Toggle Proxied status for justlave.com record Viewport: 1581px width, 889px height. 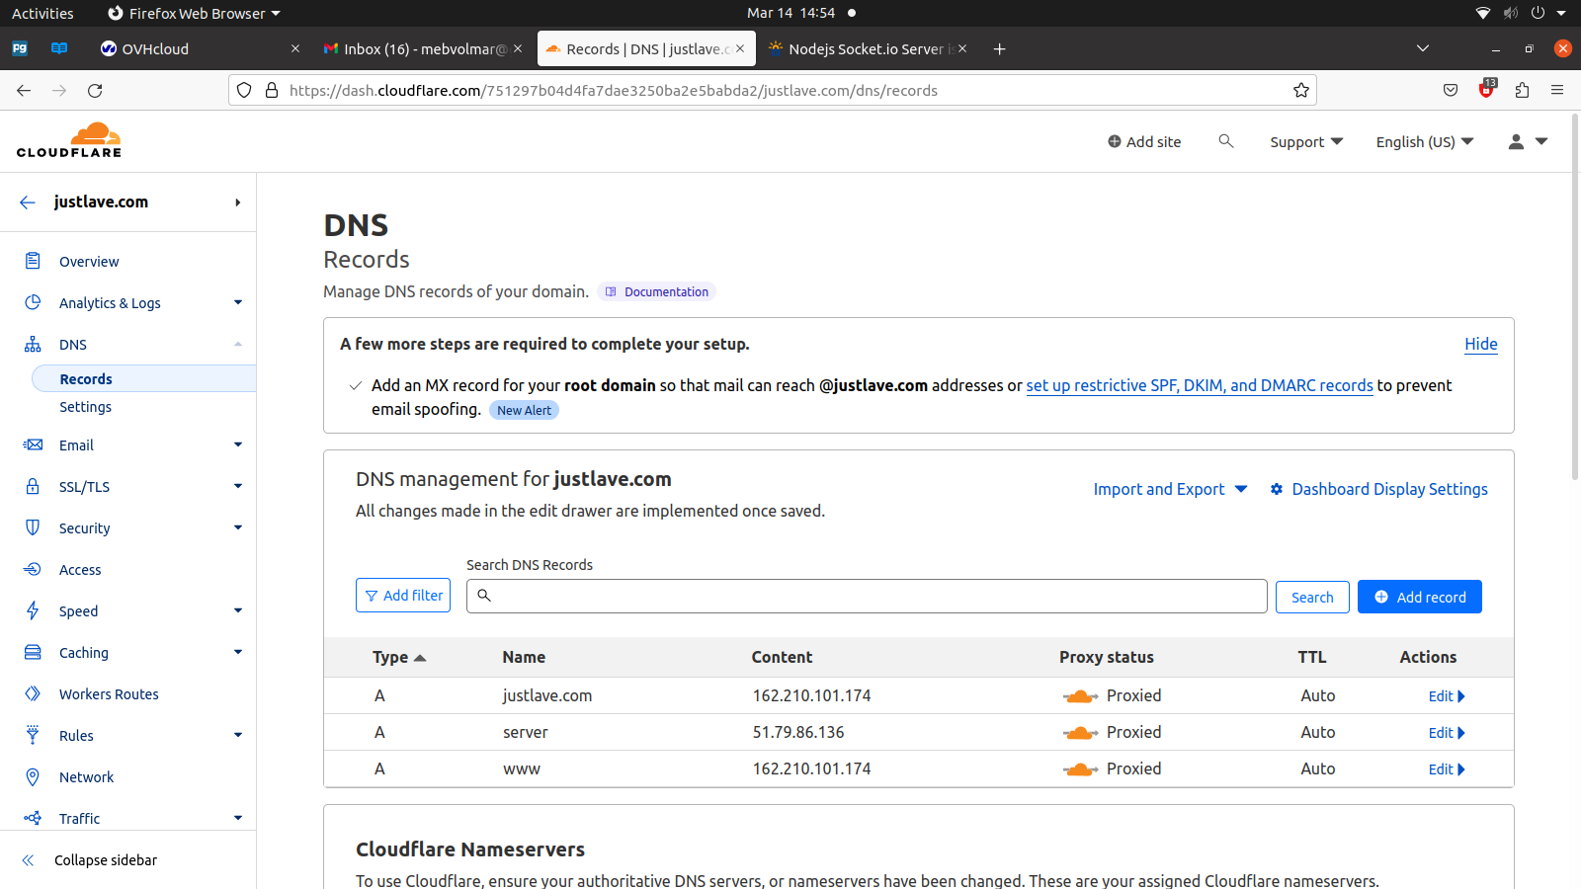pyautogui.click(x=1080, y=695)
